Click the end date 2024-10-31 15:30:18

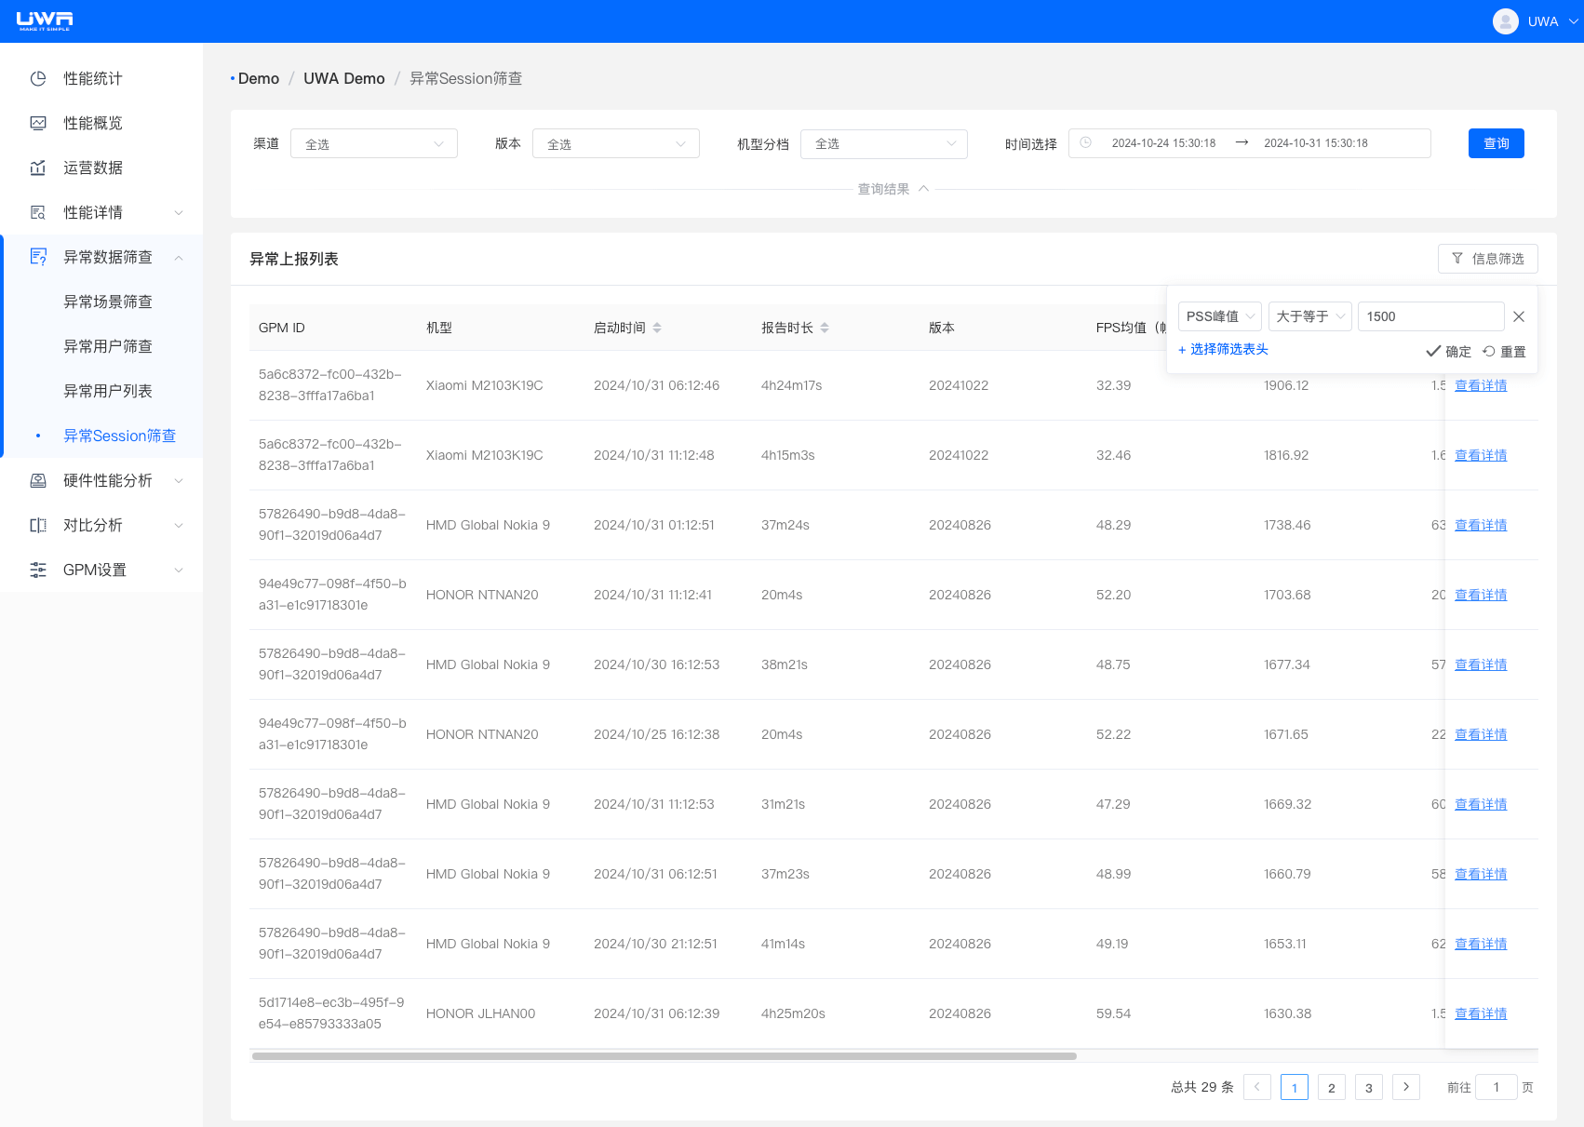(1316, 143)
